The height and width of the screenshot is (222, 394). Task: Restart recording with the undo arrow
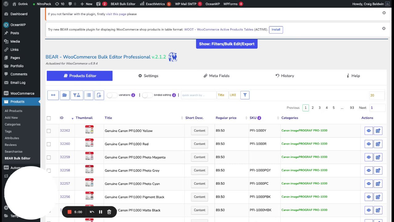click(92, 212)
